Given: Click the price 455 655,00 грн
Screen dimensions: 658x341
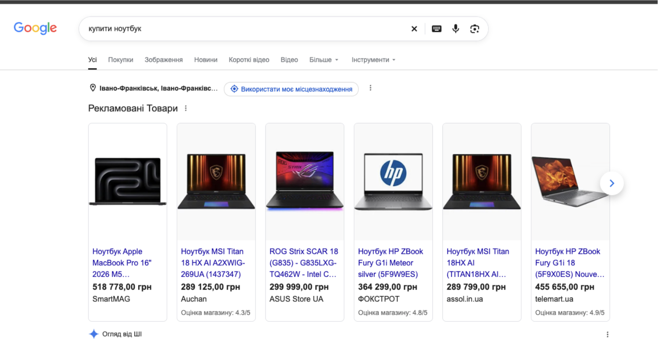Looking at the screenshot, I should (x=565, y=287).
